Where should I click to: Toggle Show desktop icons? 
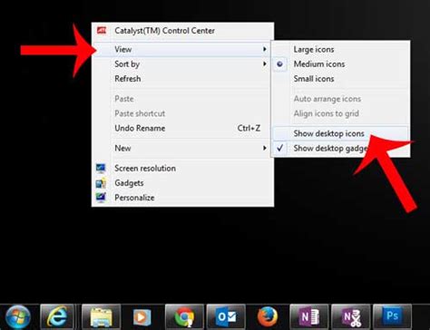tap(340, 133)
